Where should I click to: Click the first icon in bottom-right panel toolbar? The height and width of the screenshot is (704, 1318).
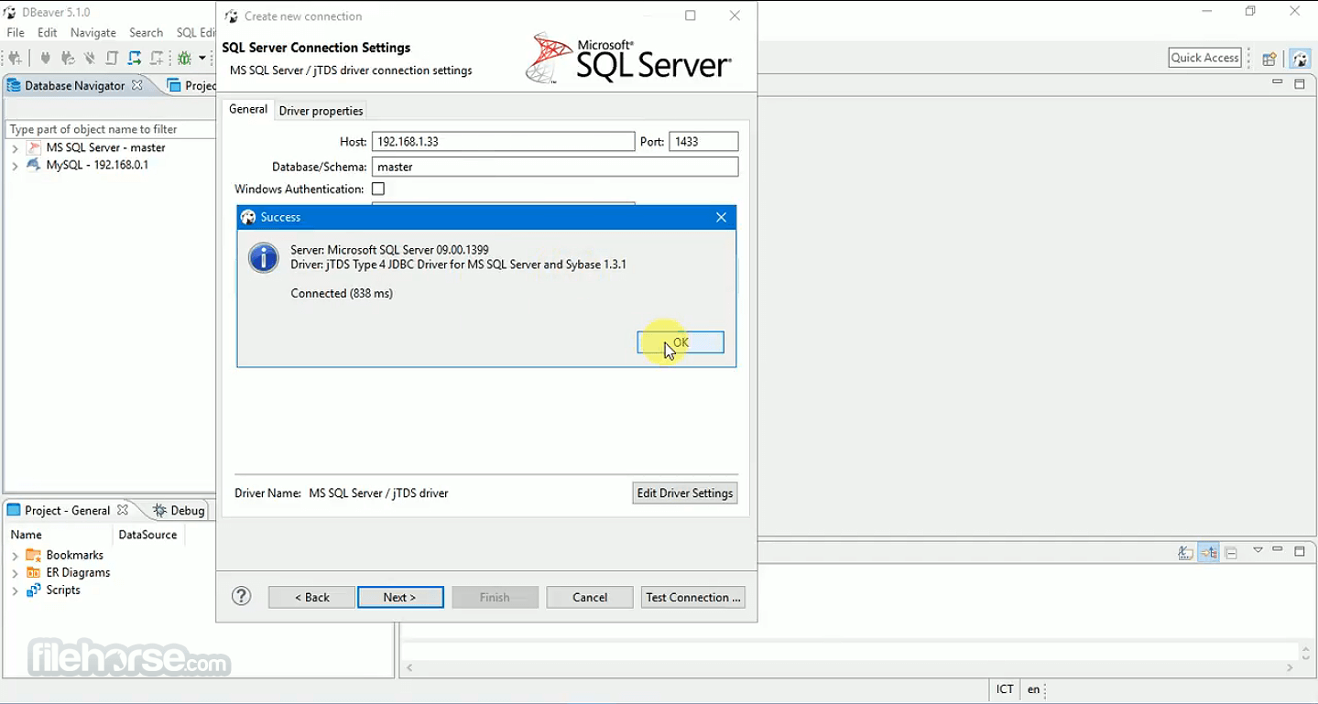tap(1186, 552)
